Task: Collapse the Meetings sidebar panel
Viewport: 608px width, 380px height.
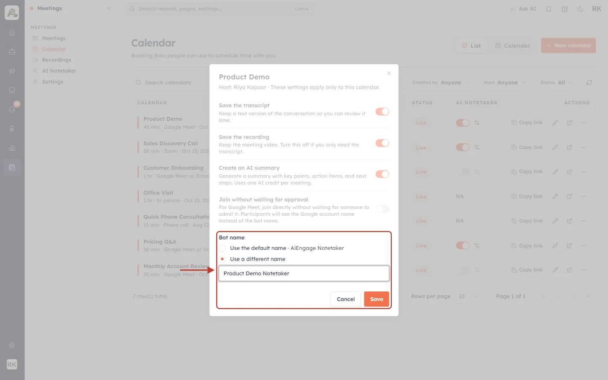Action: [109, 8]
